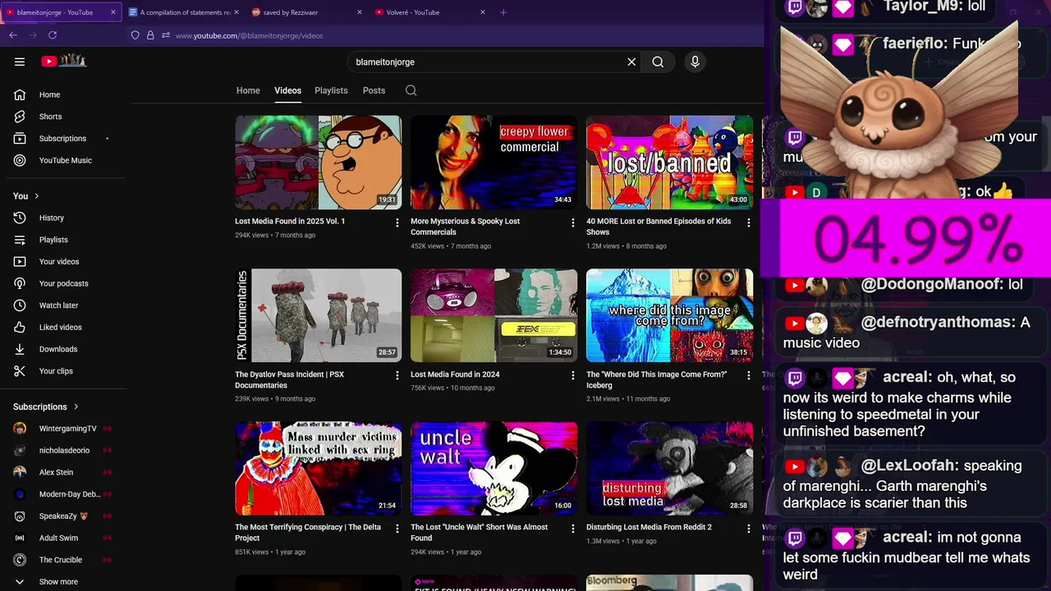
Task: Switch to the Playlists tab
Action: point(331,90)
